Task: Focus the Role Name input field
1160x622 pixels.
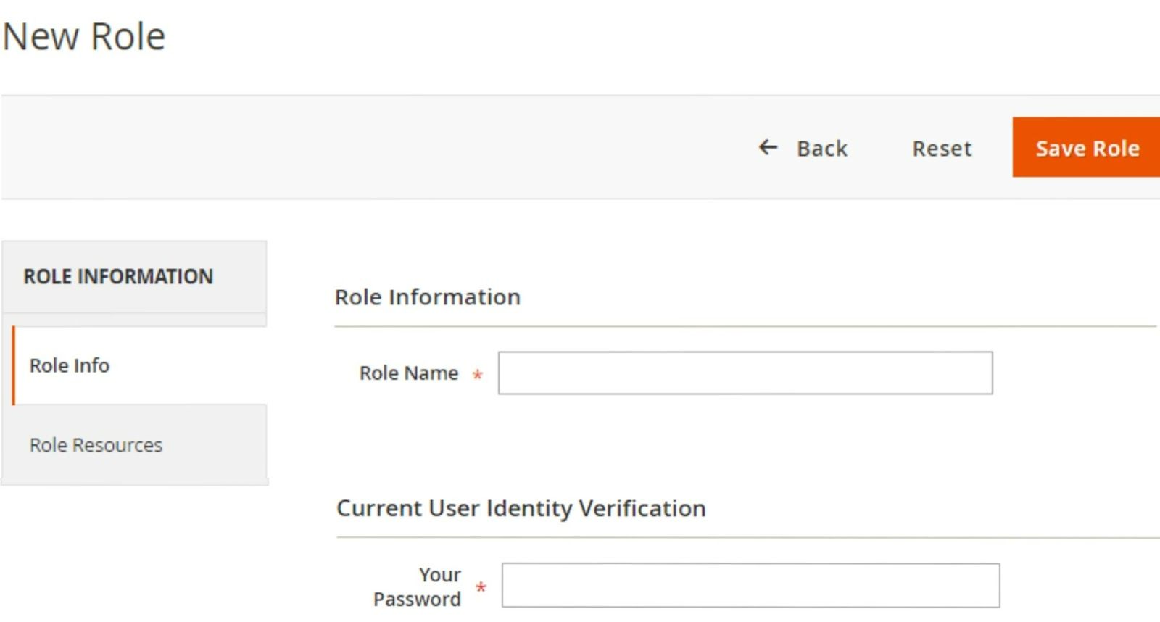Action: point(745,373)
